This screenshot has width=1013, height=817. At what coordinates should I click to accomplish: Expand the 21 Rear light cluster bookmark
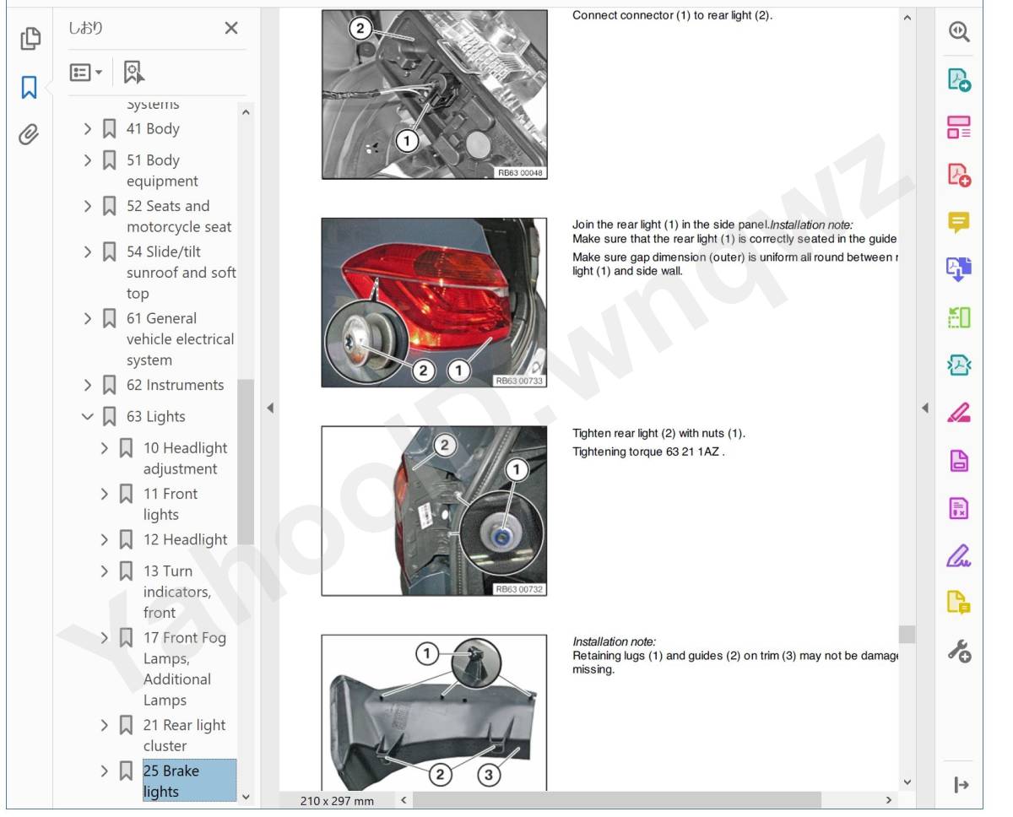point(105,725)
